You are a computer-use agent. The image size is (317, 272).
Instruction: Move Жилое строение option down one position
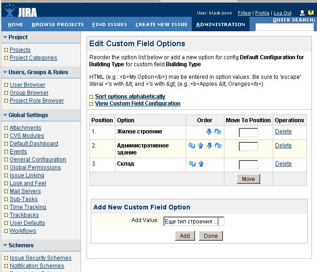tap(209, 132)
